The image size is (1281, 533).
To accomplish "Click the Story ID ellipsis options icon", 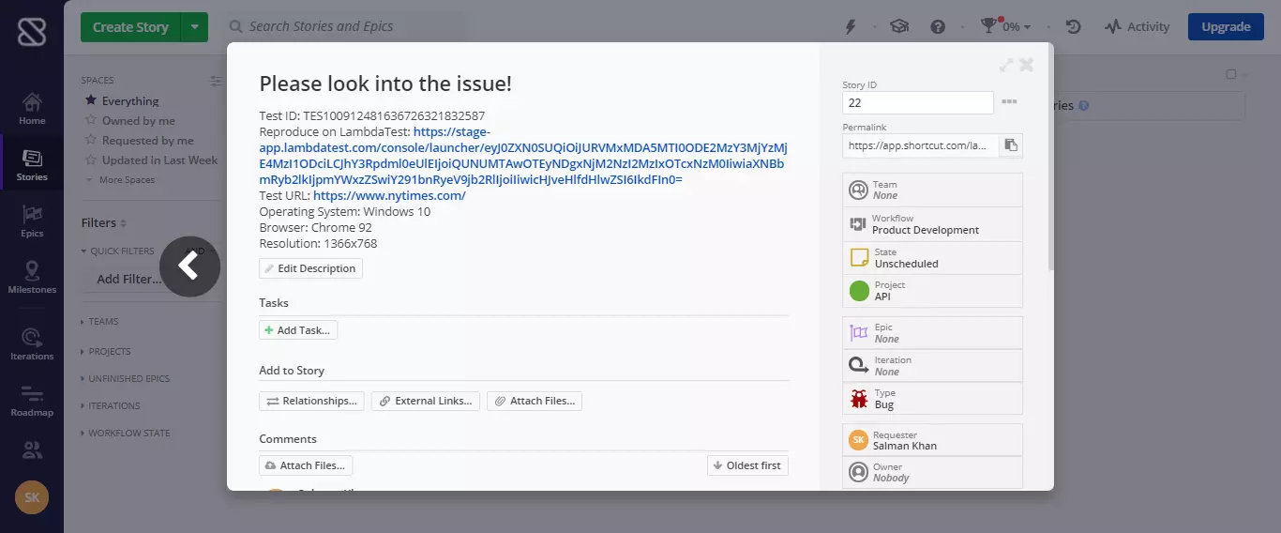I will pos(1009,102).
